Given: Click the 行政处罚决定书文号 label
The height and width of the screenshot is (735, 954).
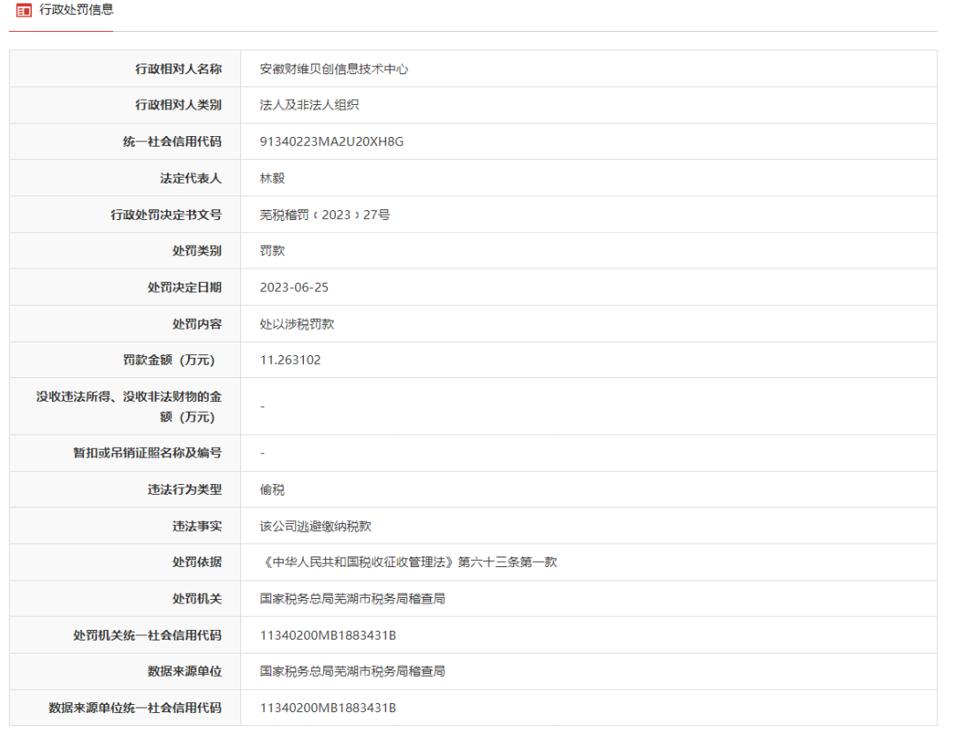Looking at the screenshot, I should click(166, 214).
